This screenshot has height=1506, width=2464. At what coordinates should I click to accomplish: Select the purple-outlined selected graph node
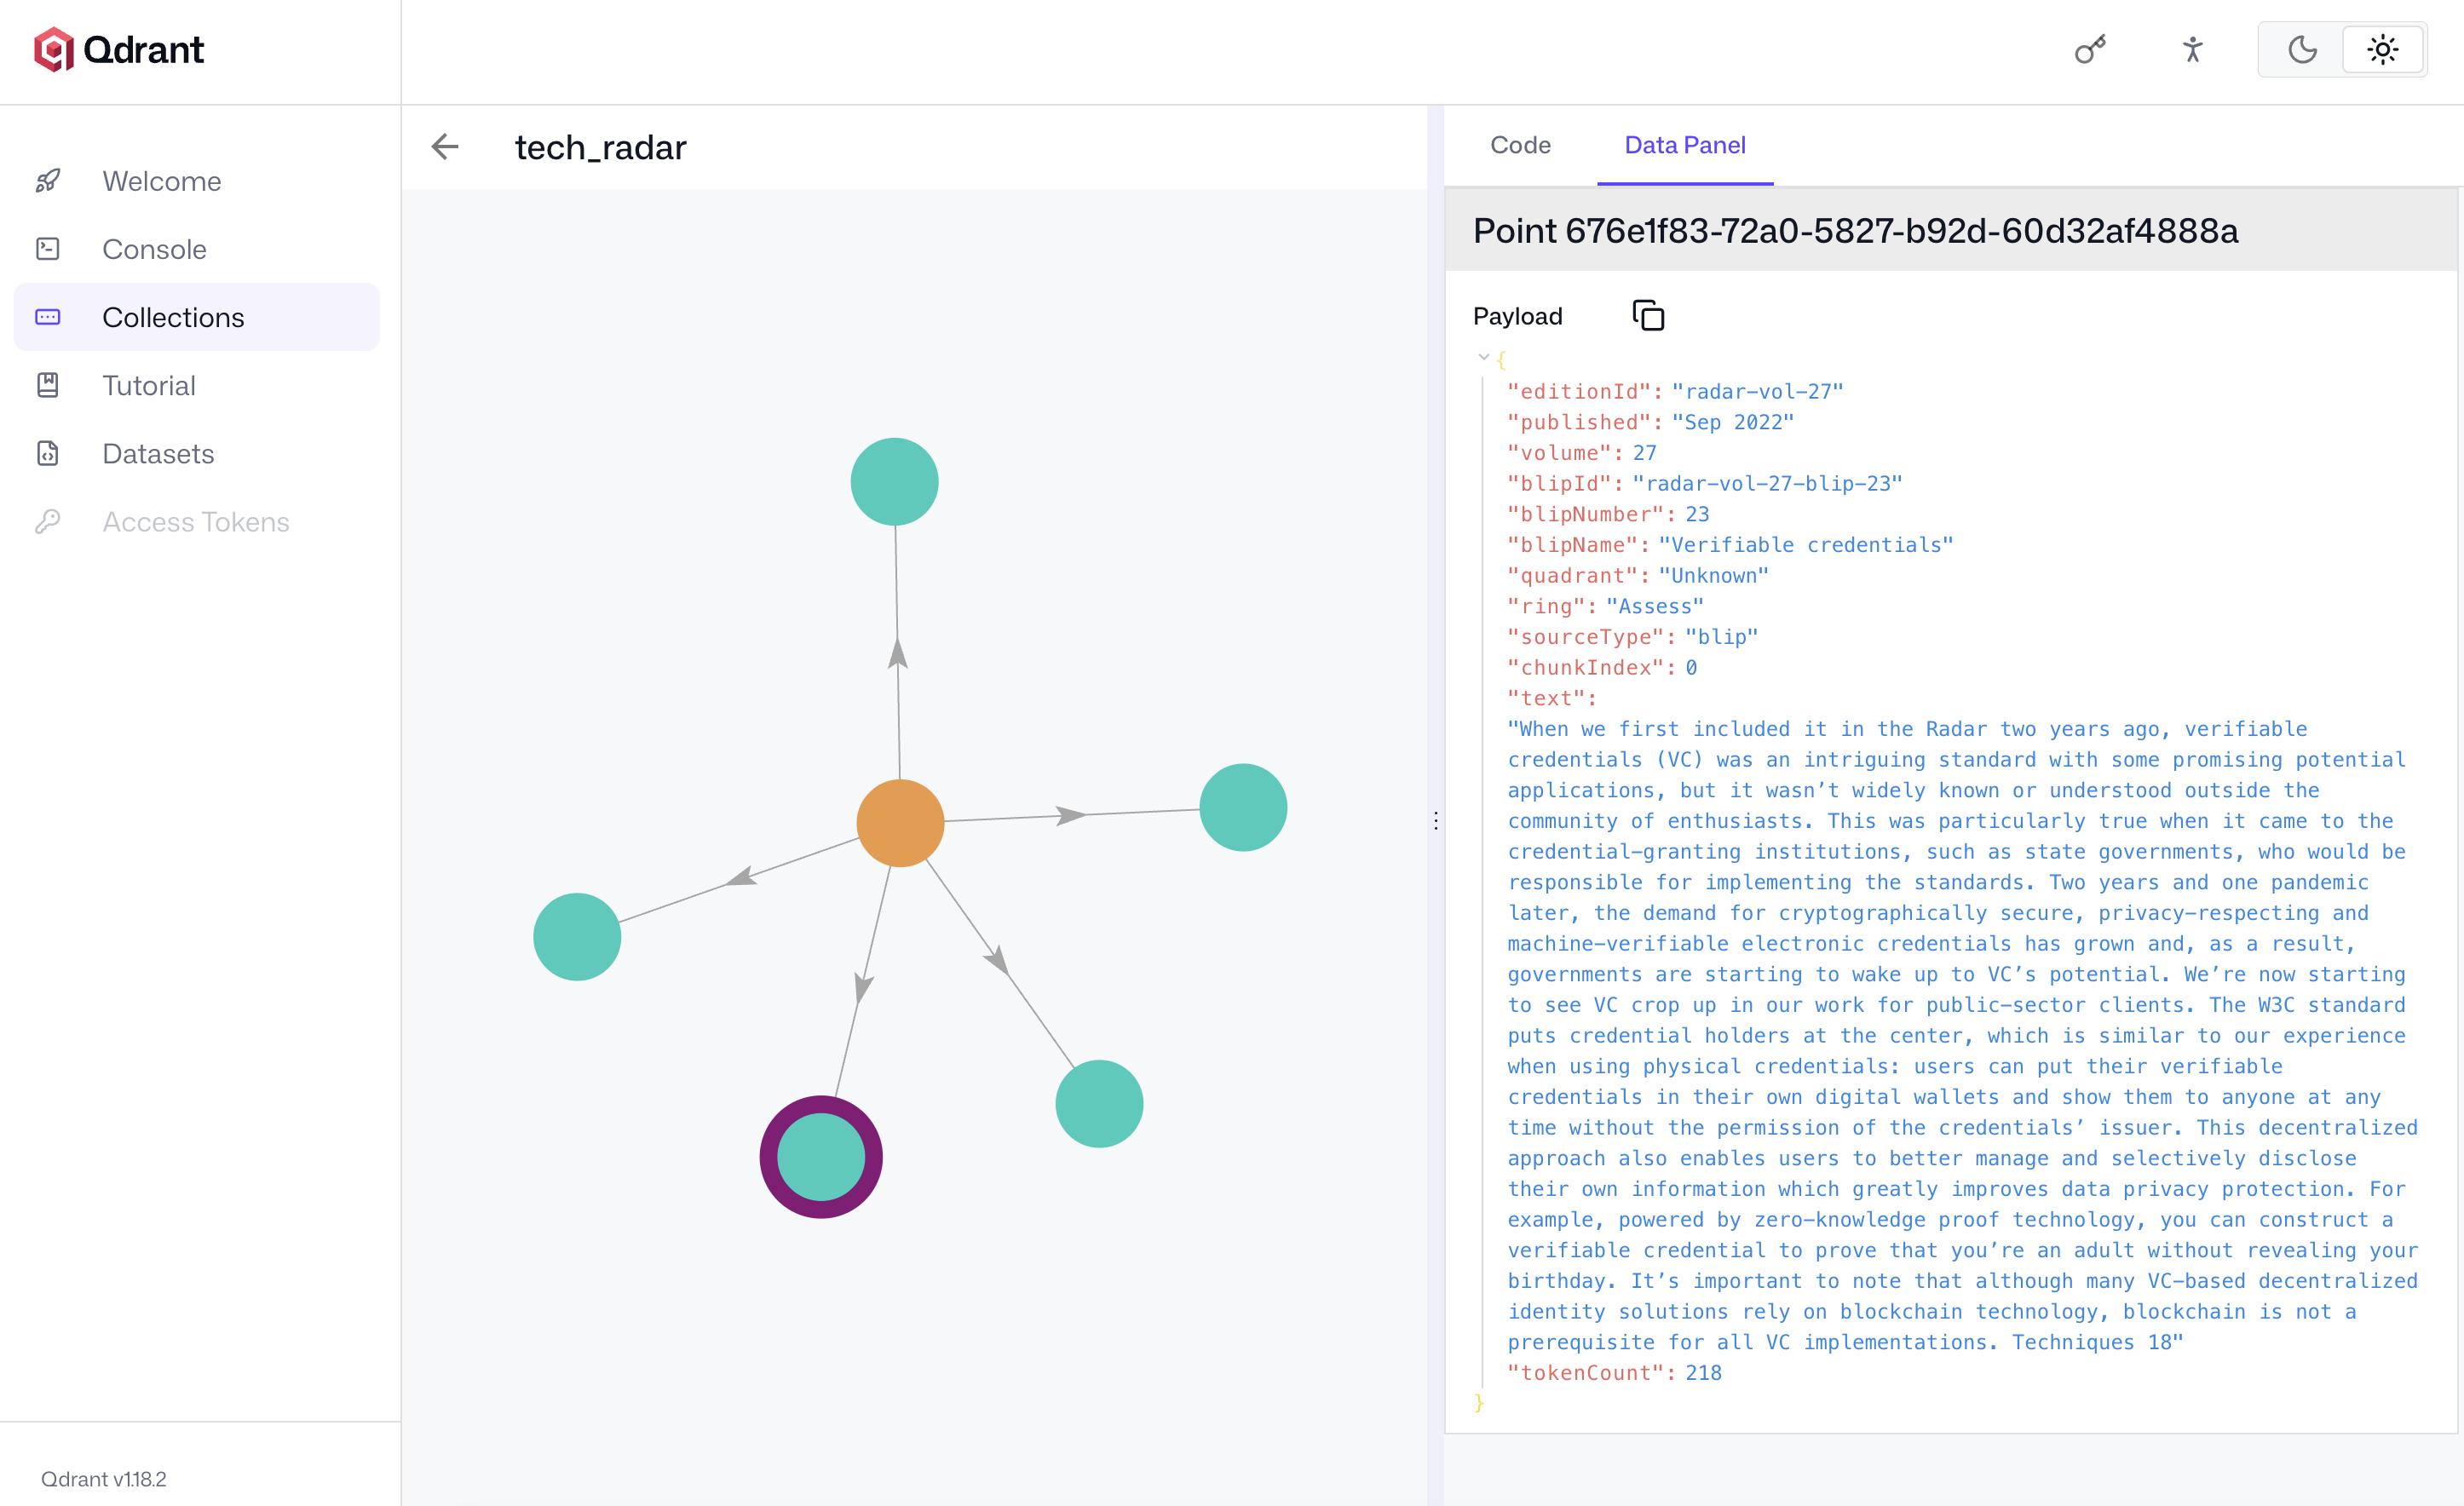pyautogui.click(x=821, y=1157)
